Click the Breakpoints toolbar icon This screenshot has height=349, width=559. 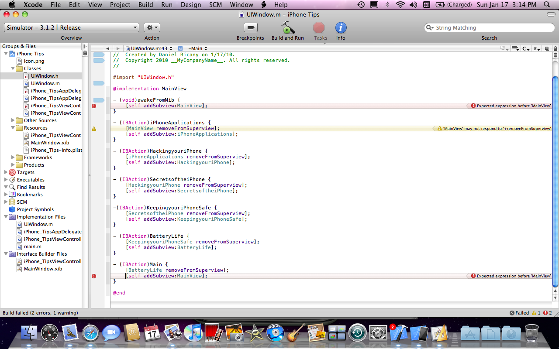(250, 28)
